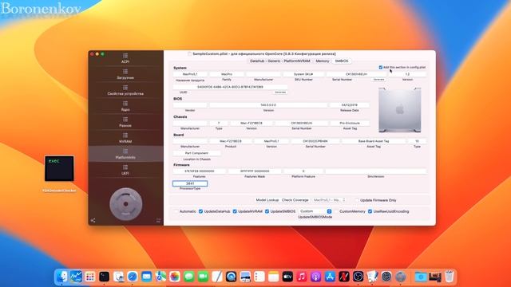Uncheck UpdateNVRAM option
This screenshot has width=511, height=287.
[x=235, y=211]
